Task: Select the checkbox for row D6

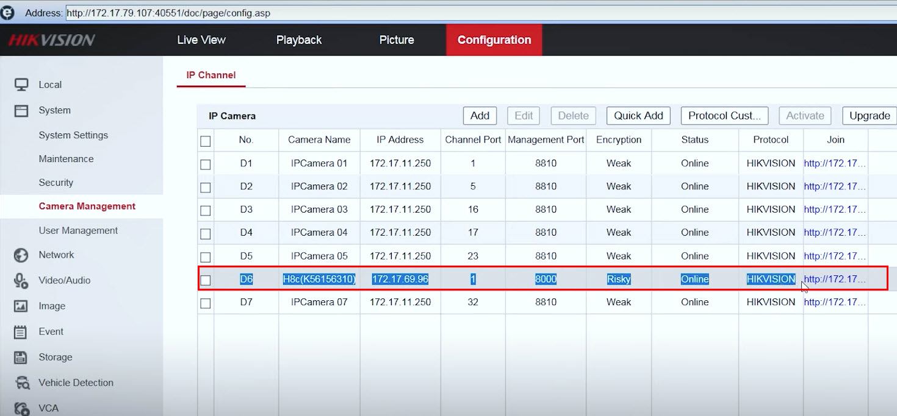Action: point(206,280)
